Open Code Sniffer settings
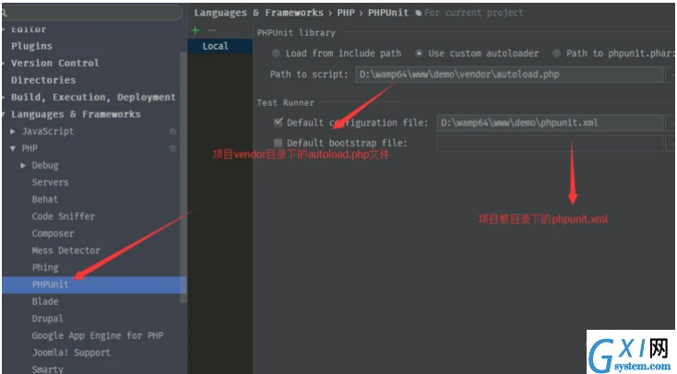Image resolution: width=677 pixels, height=374 pixels. [x=64, y=216]
